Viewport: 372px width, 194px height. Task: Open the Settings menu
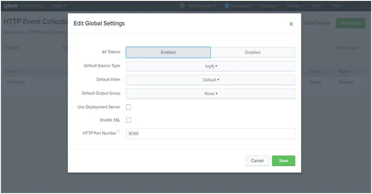(269, 6)
